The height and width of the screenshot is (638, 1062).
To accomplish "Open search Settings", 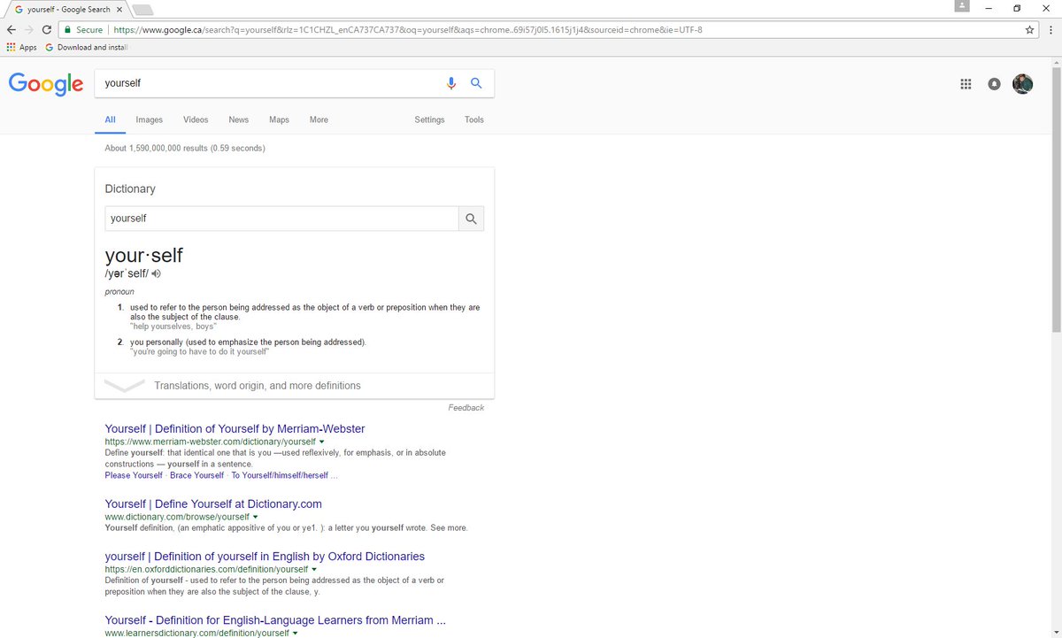I will [x=429, y=119].
